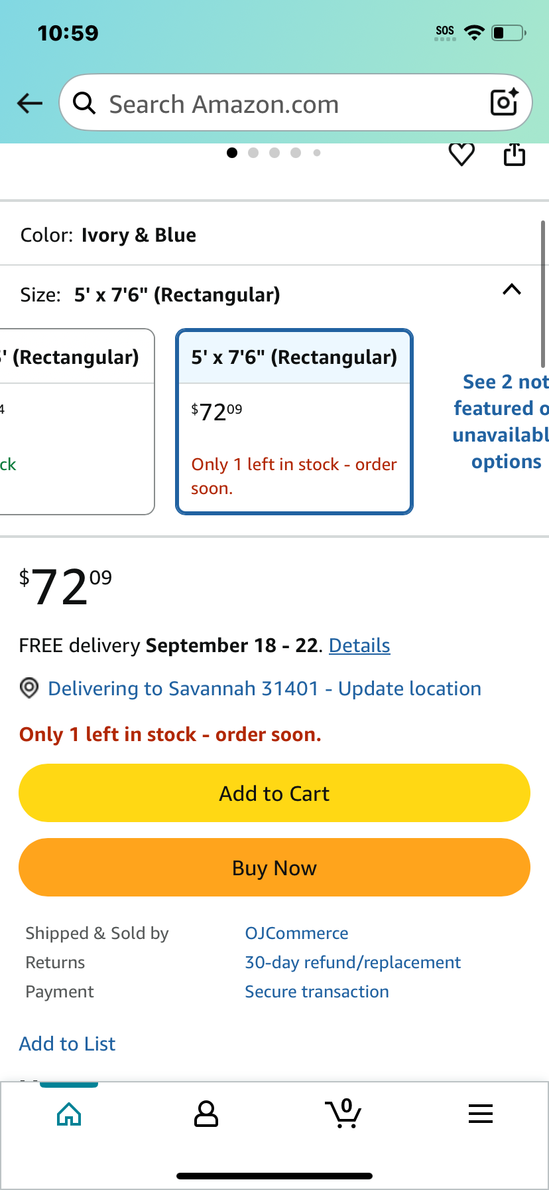The image size is (549, 1190).
Task: Click Add to List link
Action: tap(67, 1044)
